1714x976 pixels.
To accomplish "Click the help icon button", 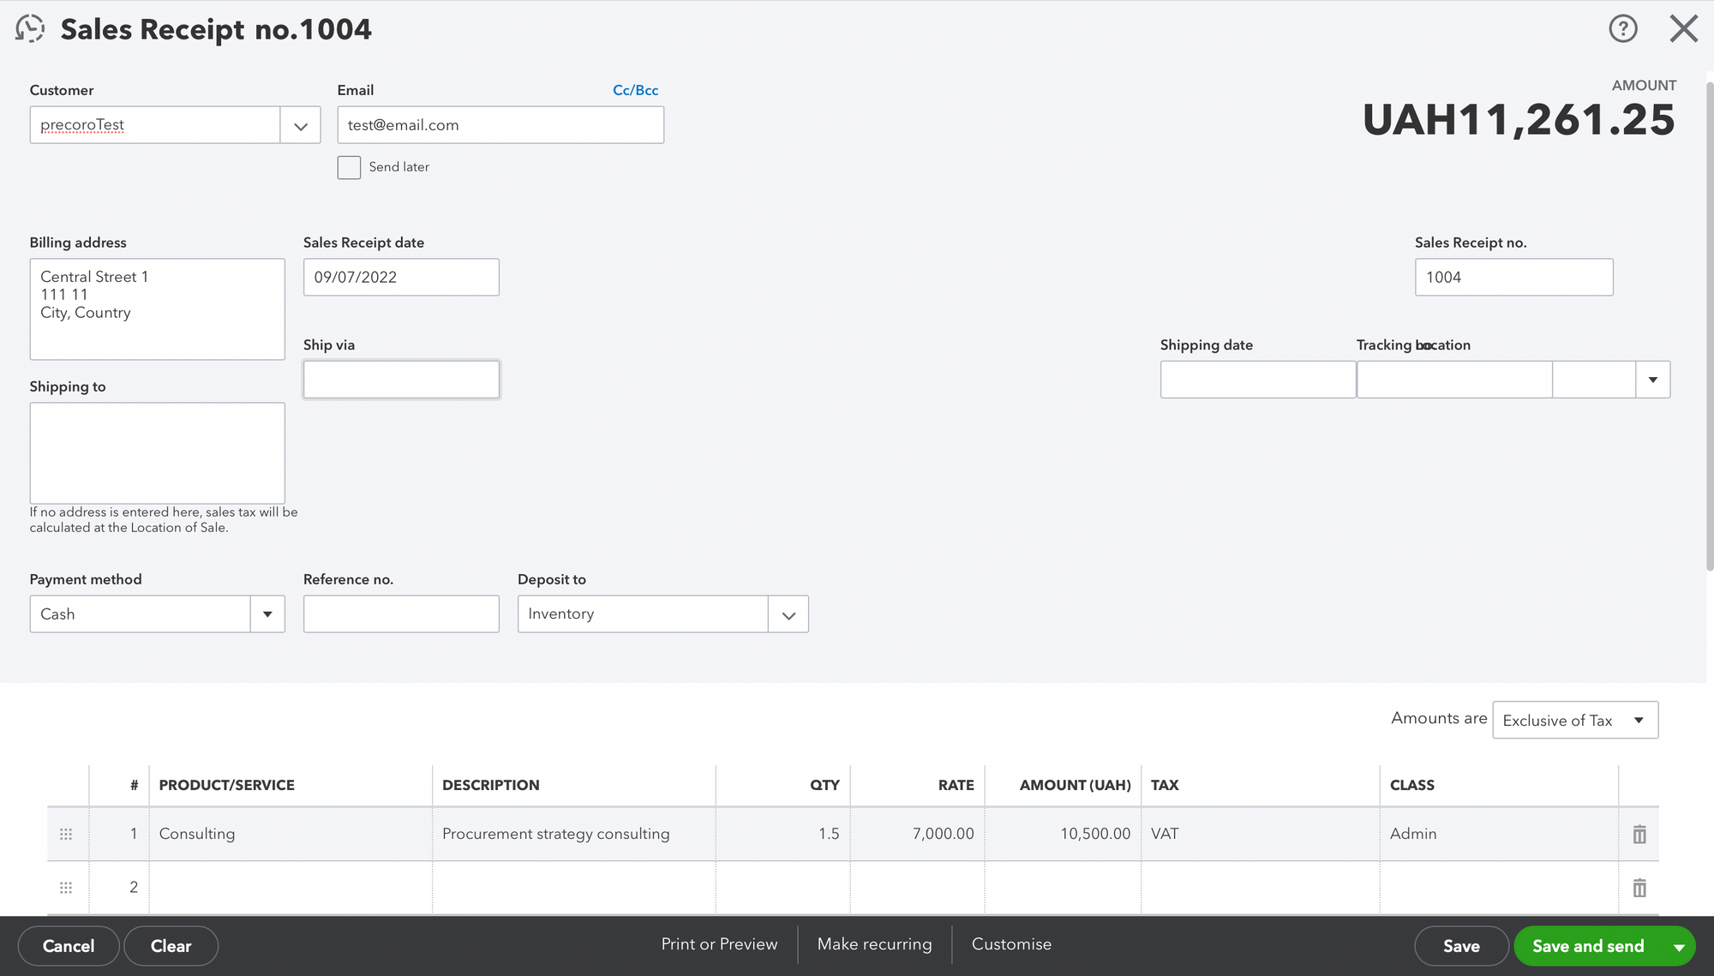I will 1623,28.
